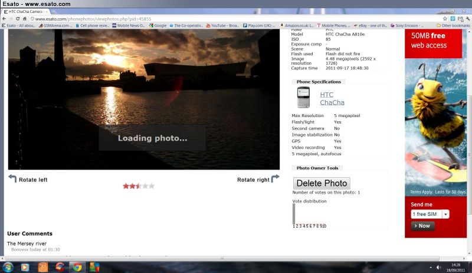This screenshot has height=273, width=472.
Task: Click the blue extension icon beside the star
Action: (x=453, y=19)
